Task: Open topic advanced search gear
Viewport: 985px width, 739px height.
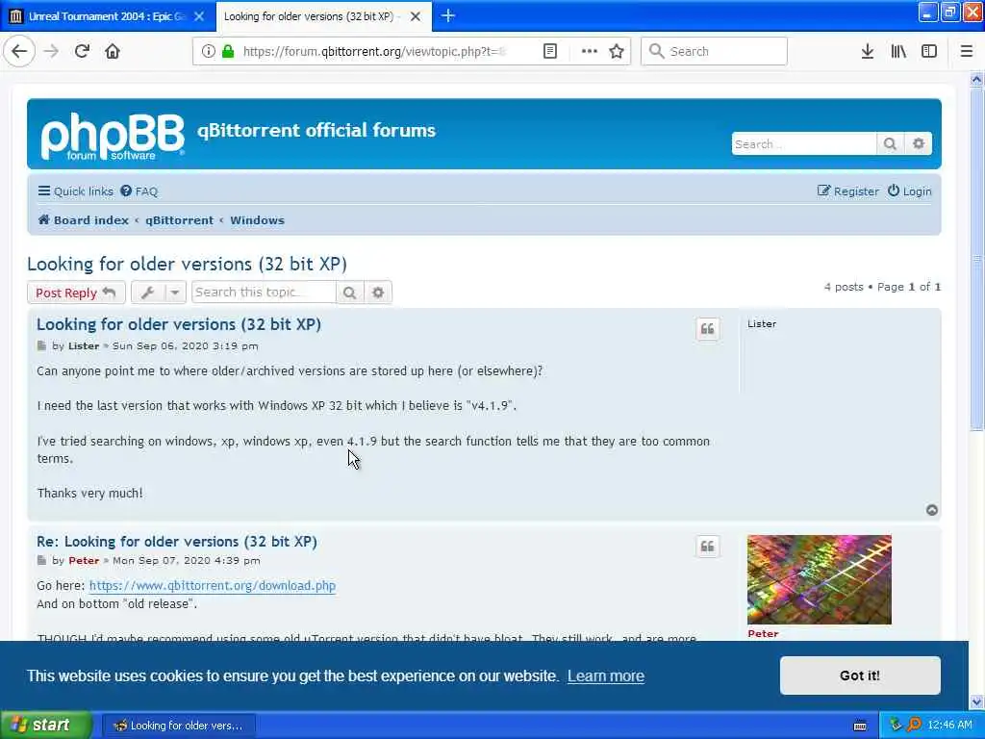Action: point(377,293)
